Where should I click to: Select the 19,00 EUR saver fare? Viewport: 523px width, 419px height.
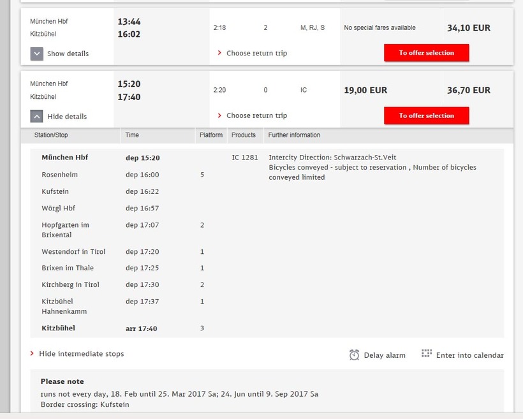point(365,91)
